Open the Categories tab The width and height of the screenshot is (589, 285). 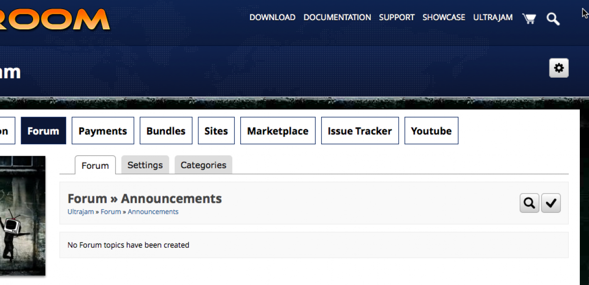203,165
